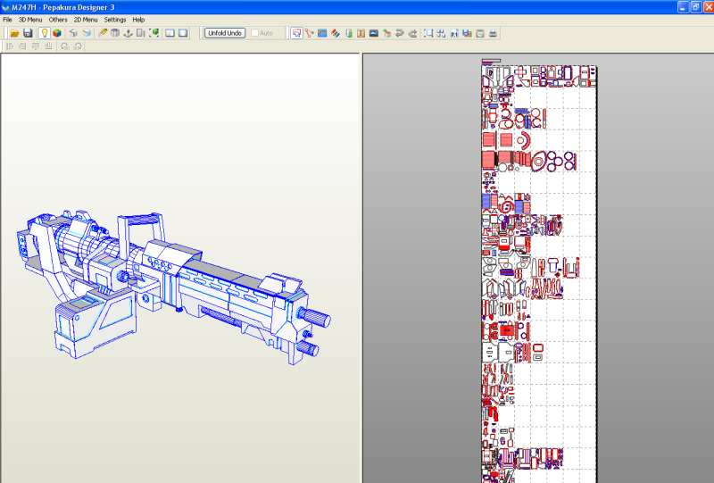Select the Select and Move parts tool
The width and height of the screenshot is (714, 483).
pos(296,33)
